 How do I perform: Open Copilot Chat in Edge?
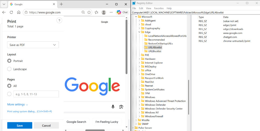click(122, 12)
